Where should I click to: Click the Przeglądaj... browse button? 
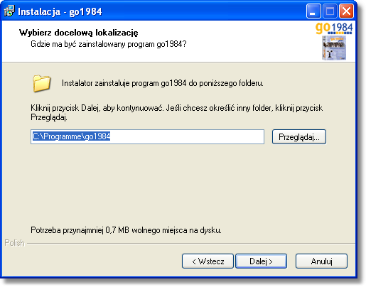click(x=299, y=136)
